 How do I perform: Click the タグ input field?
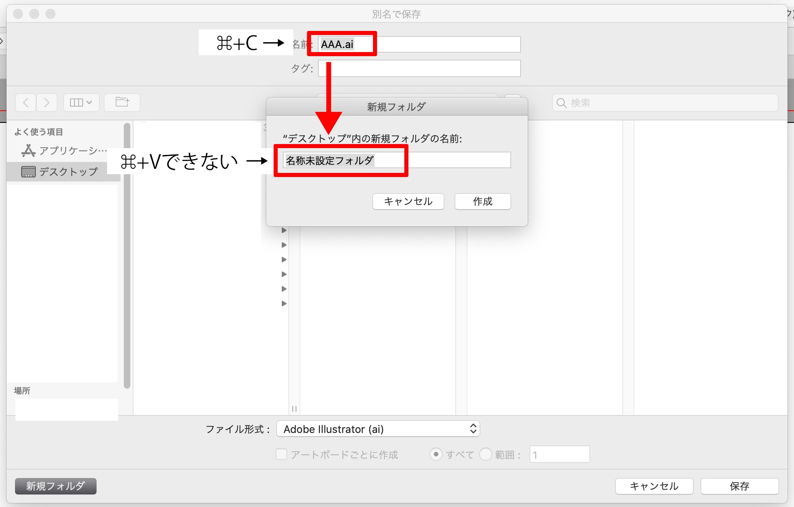tap(419, 68)
